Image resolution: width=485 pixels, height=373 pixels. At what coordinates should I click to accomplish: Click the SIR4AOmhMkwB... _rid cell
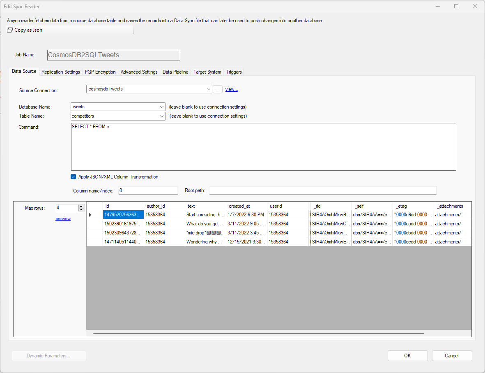pos(331,215)
